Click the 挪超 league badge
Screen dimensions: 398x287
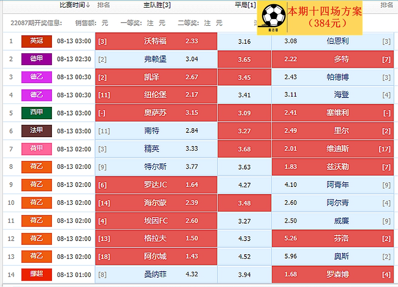point(36,274)
